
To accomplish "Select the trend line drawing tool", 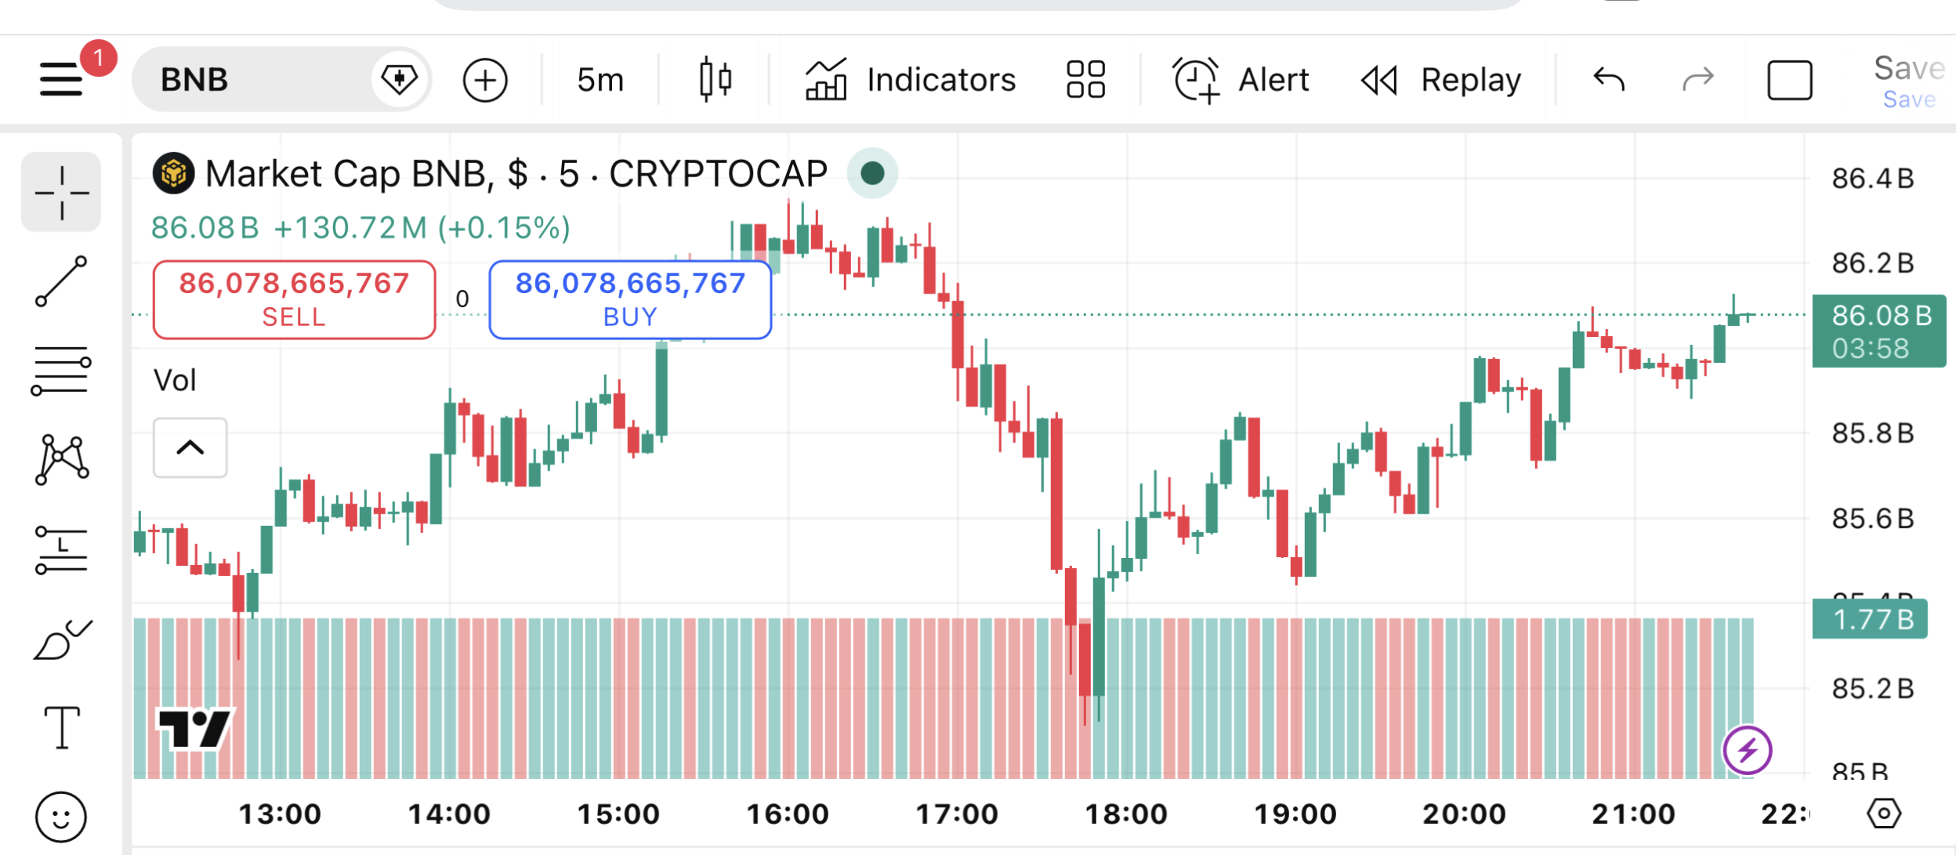I will point(61,281).
